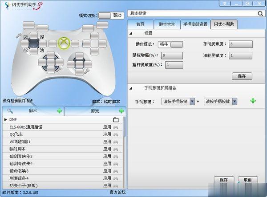This screenshot has height=197, width=267.
Task: Add a new script with green plus
Action: (60, 111)
